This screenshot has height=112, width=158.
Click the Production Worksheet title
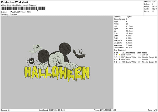coord(14,2)
